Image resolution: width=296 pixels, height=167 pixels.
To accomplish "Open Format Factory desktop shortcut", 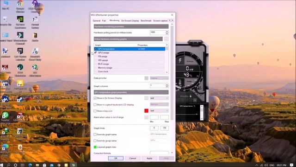I will [x=35, y=22].
